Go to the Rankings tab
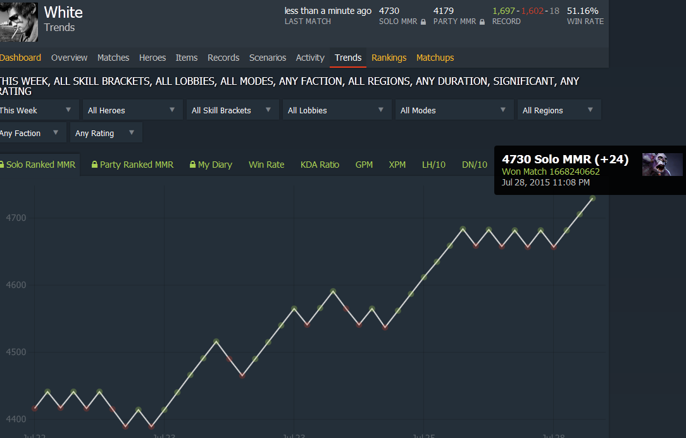This screenshot has height=438, width=686. (x=389, y=58)
